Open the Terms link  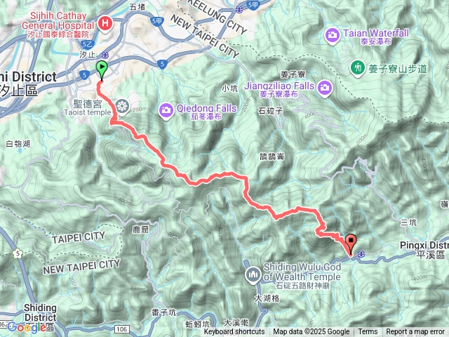pyautogui.click(x=368, y=332)
